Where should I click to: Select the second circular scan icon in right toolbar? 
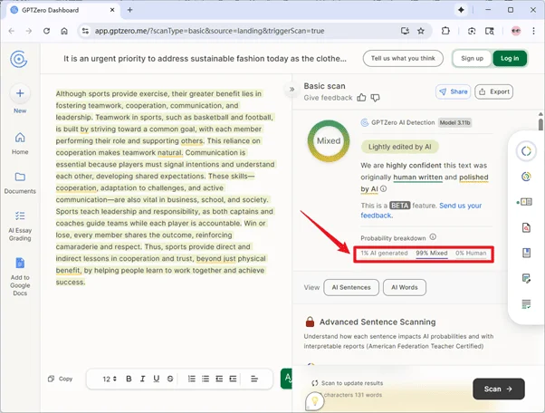tap(526, 177)
